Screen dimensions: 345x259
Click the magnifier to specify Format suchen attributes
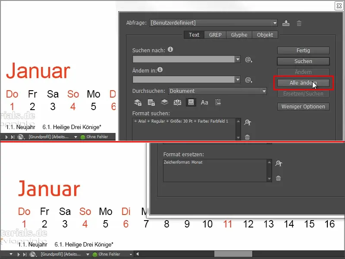click(x=248, y=123)
